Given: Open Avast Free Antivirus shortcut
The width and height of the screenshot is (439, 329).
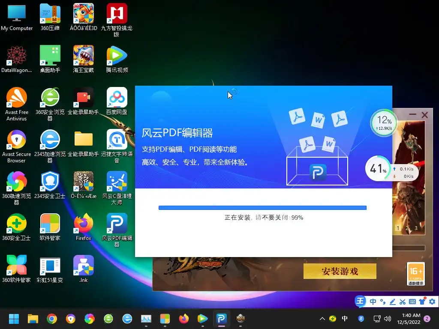Looking at the screenshot, I should click(17, 104).
